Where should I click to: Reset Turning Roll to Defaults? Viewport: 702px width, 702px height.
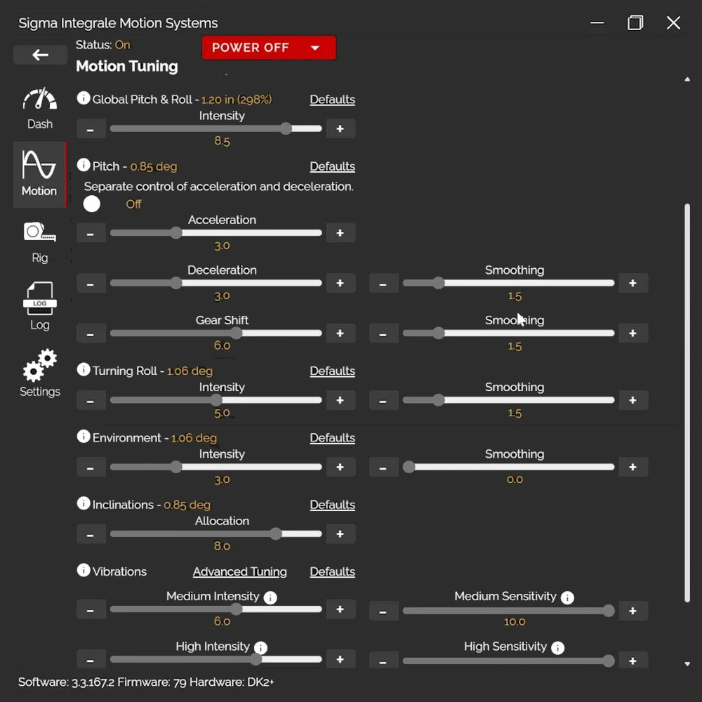coord(332,371)
